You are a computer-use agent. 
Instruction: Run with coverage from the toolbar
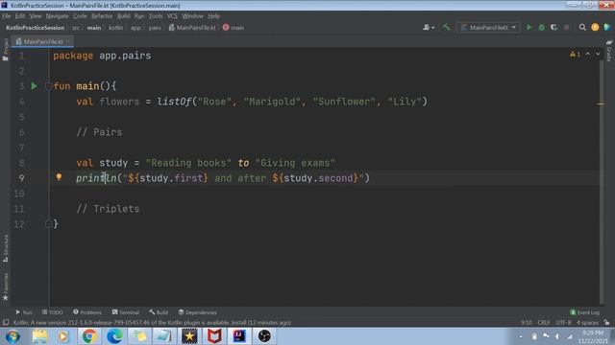553,28
